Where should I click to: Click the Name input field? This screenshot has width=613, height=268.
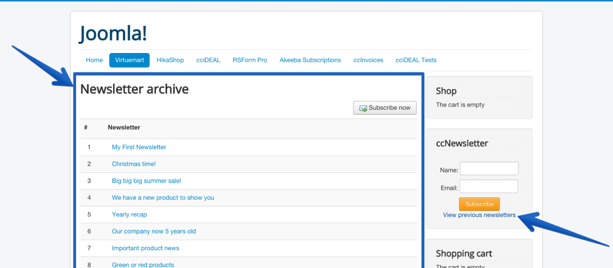489,168
